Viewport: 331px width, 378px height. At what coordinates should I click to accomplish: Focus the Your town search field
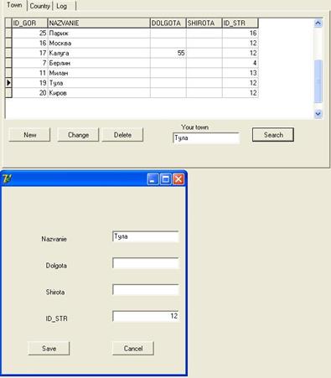pyautogui.click(x=206, y=138)
